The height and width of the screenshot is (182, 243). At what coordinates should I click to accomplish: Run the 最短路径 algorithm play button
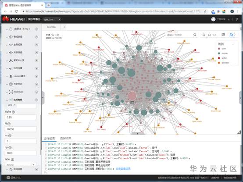click(x=36, y=37)
